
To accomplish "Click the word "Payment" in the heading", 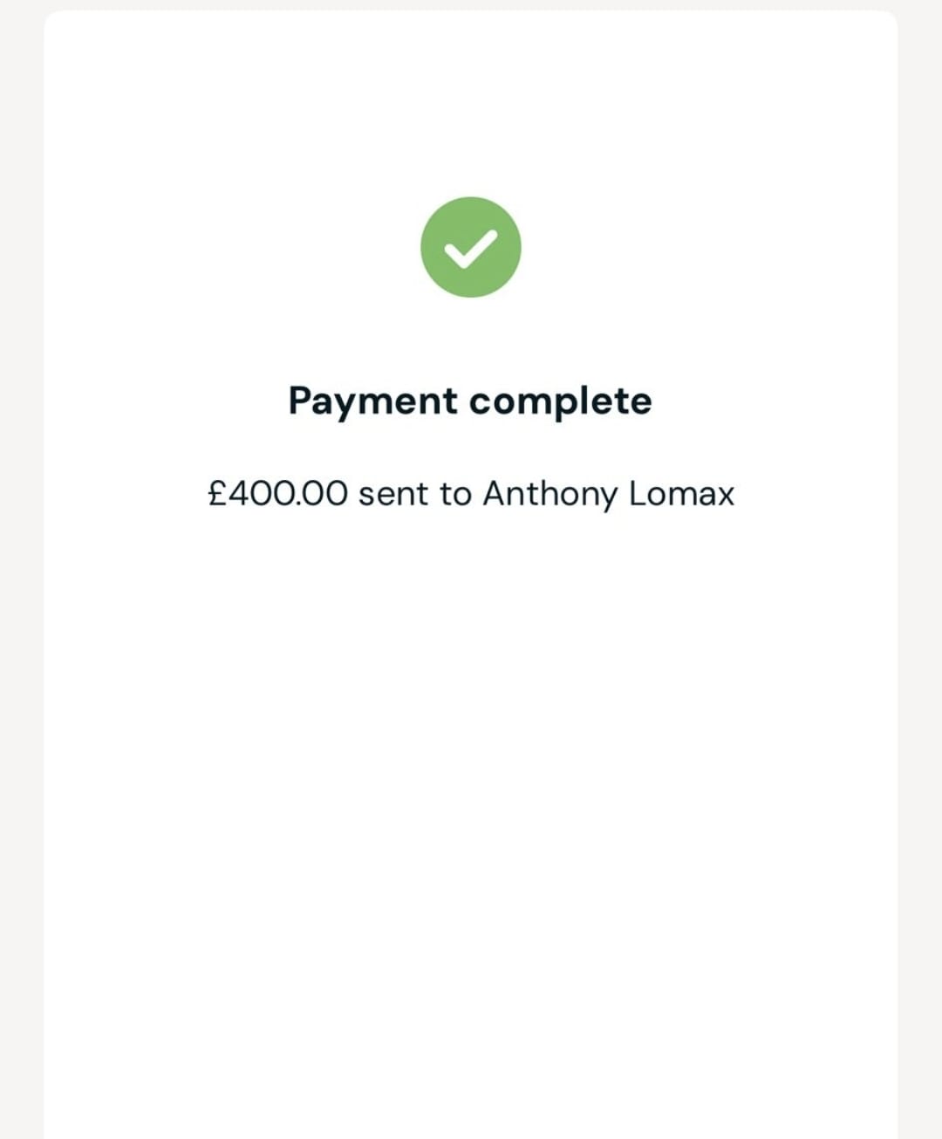I will click(x=372, y=401).
